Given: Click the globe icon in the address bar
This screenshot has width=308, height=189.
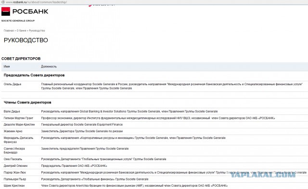Looking at the screenshot, I should click(3, 2).
